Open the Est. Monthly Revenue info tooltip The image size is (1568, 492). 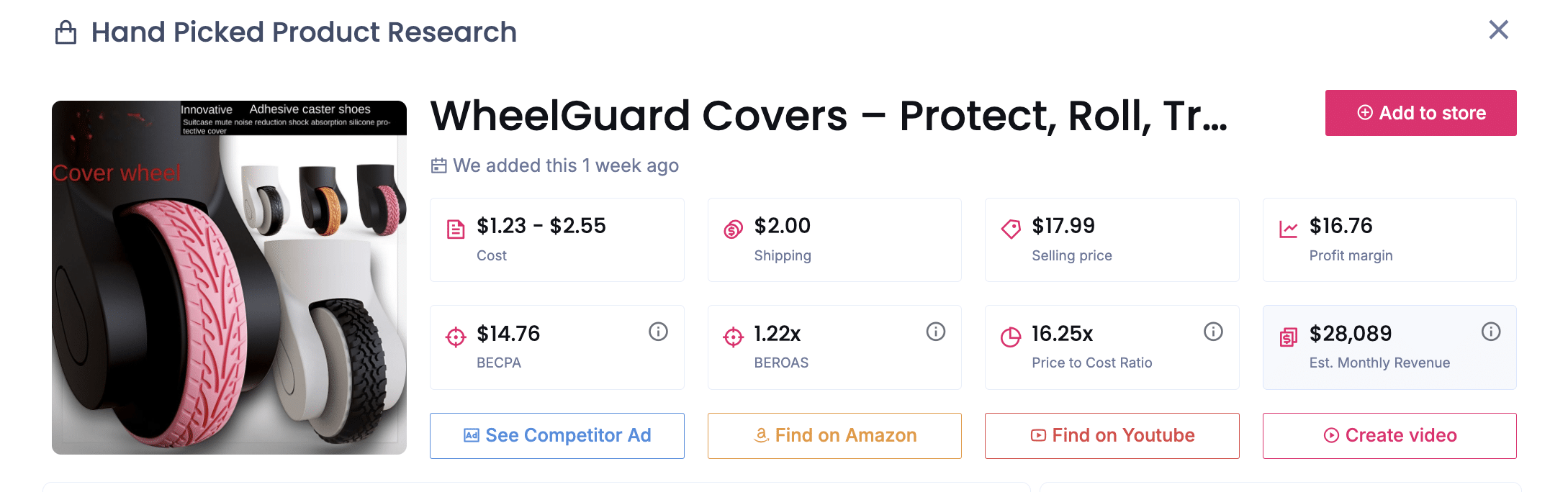1490,332
